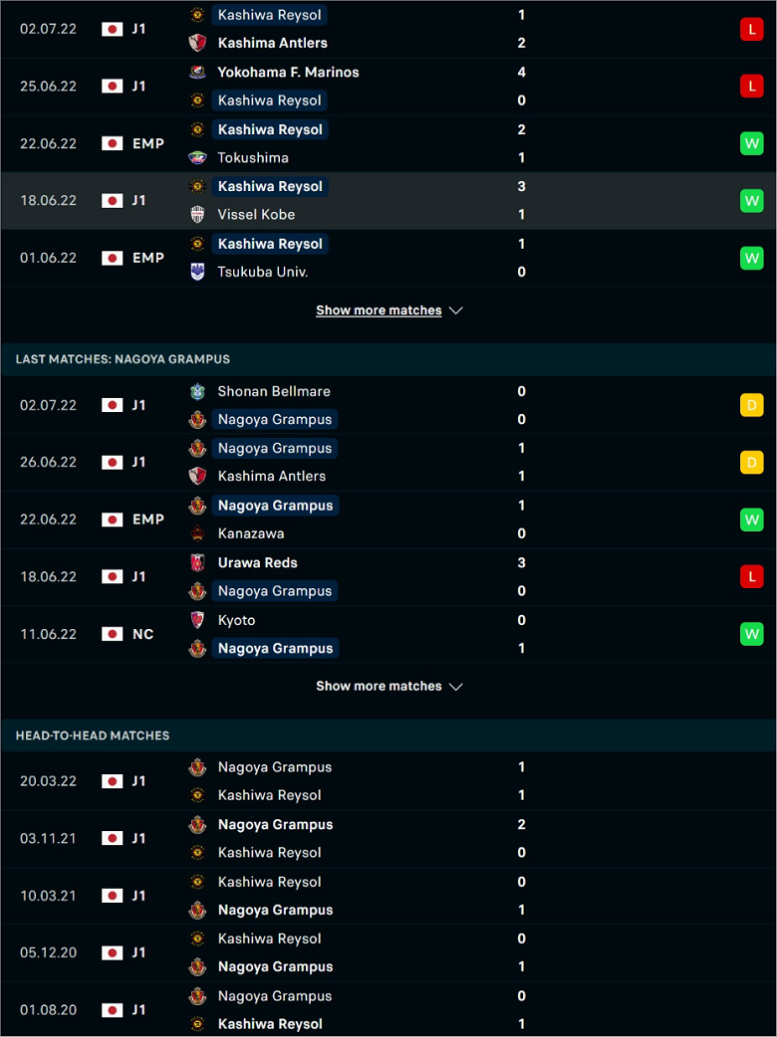The height and width of the screenshot is (1037, 777).
Task: Click the Kashima Antlers crest on 02.07.22
Action: pos(197,43)
